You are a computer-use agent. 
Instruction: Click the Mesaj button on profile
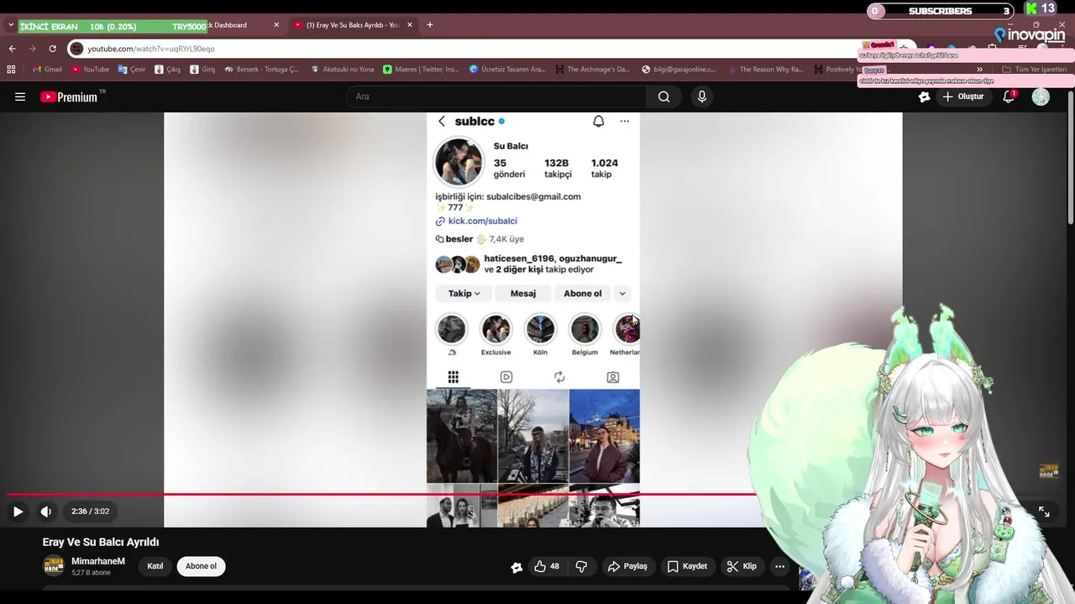[x=522, y=294]
